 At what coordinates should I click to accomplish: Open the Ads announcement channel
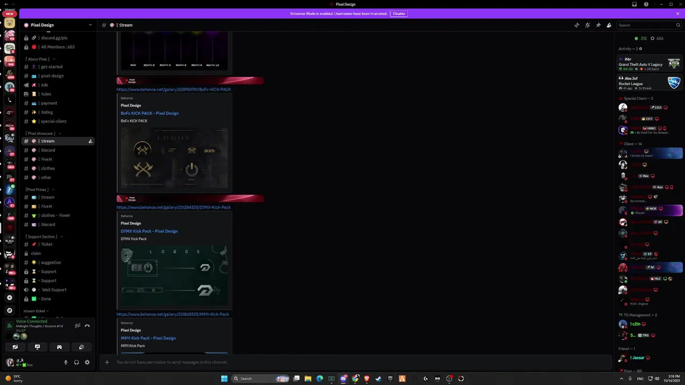pyautogui.click(x=58, y=85)
